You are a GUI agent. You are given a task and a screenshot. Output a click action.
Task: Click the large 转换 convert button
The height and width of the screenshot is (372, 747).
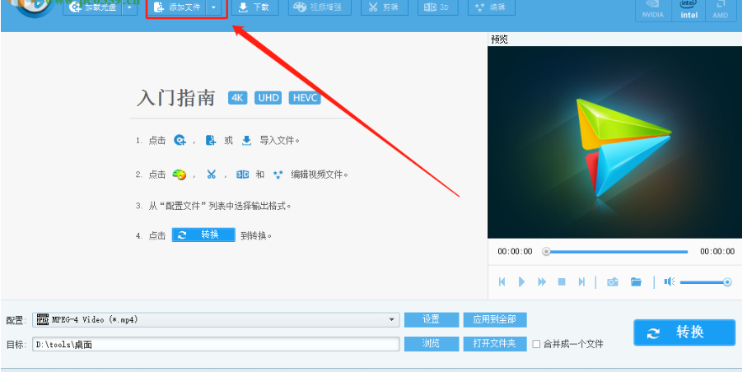(684, 332)
